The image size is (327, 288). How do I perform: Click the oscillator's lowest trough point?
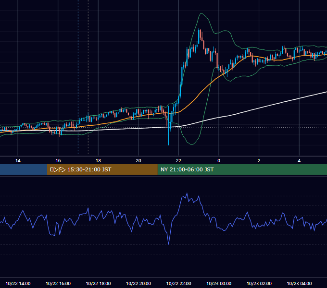(x=168, y=244)
